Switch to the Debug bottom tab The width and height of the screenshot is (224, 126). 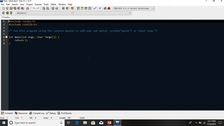[x=51, y=113]
